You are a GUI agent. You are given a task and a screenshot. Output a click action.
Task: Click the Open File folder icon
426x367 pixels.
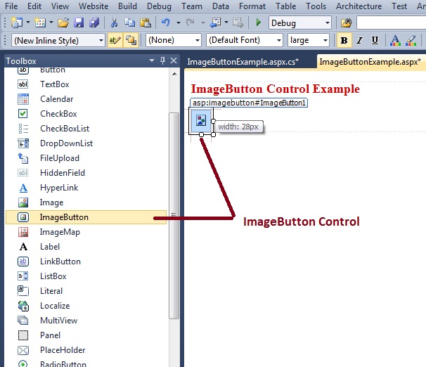(x=63, y=23)
